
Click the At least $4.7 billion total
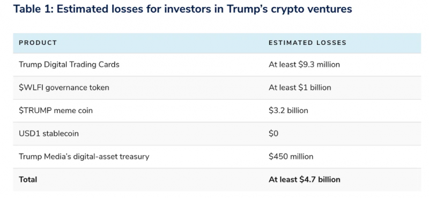click(x=305, y=179)
